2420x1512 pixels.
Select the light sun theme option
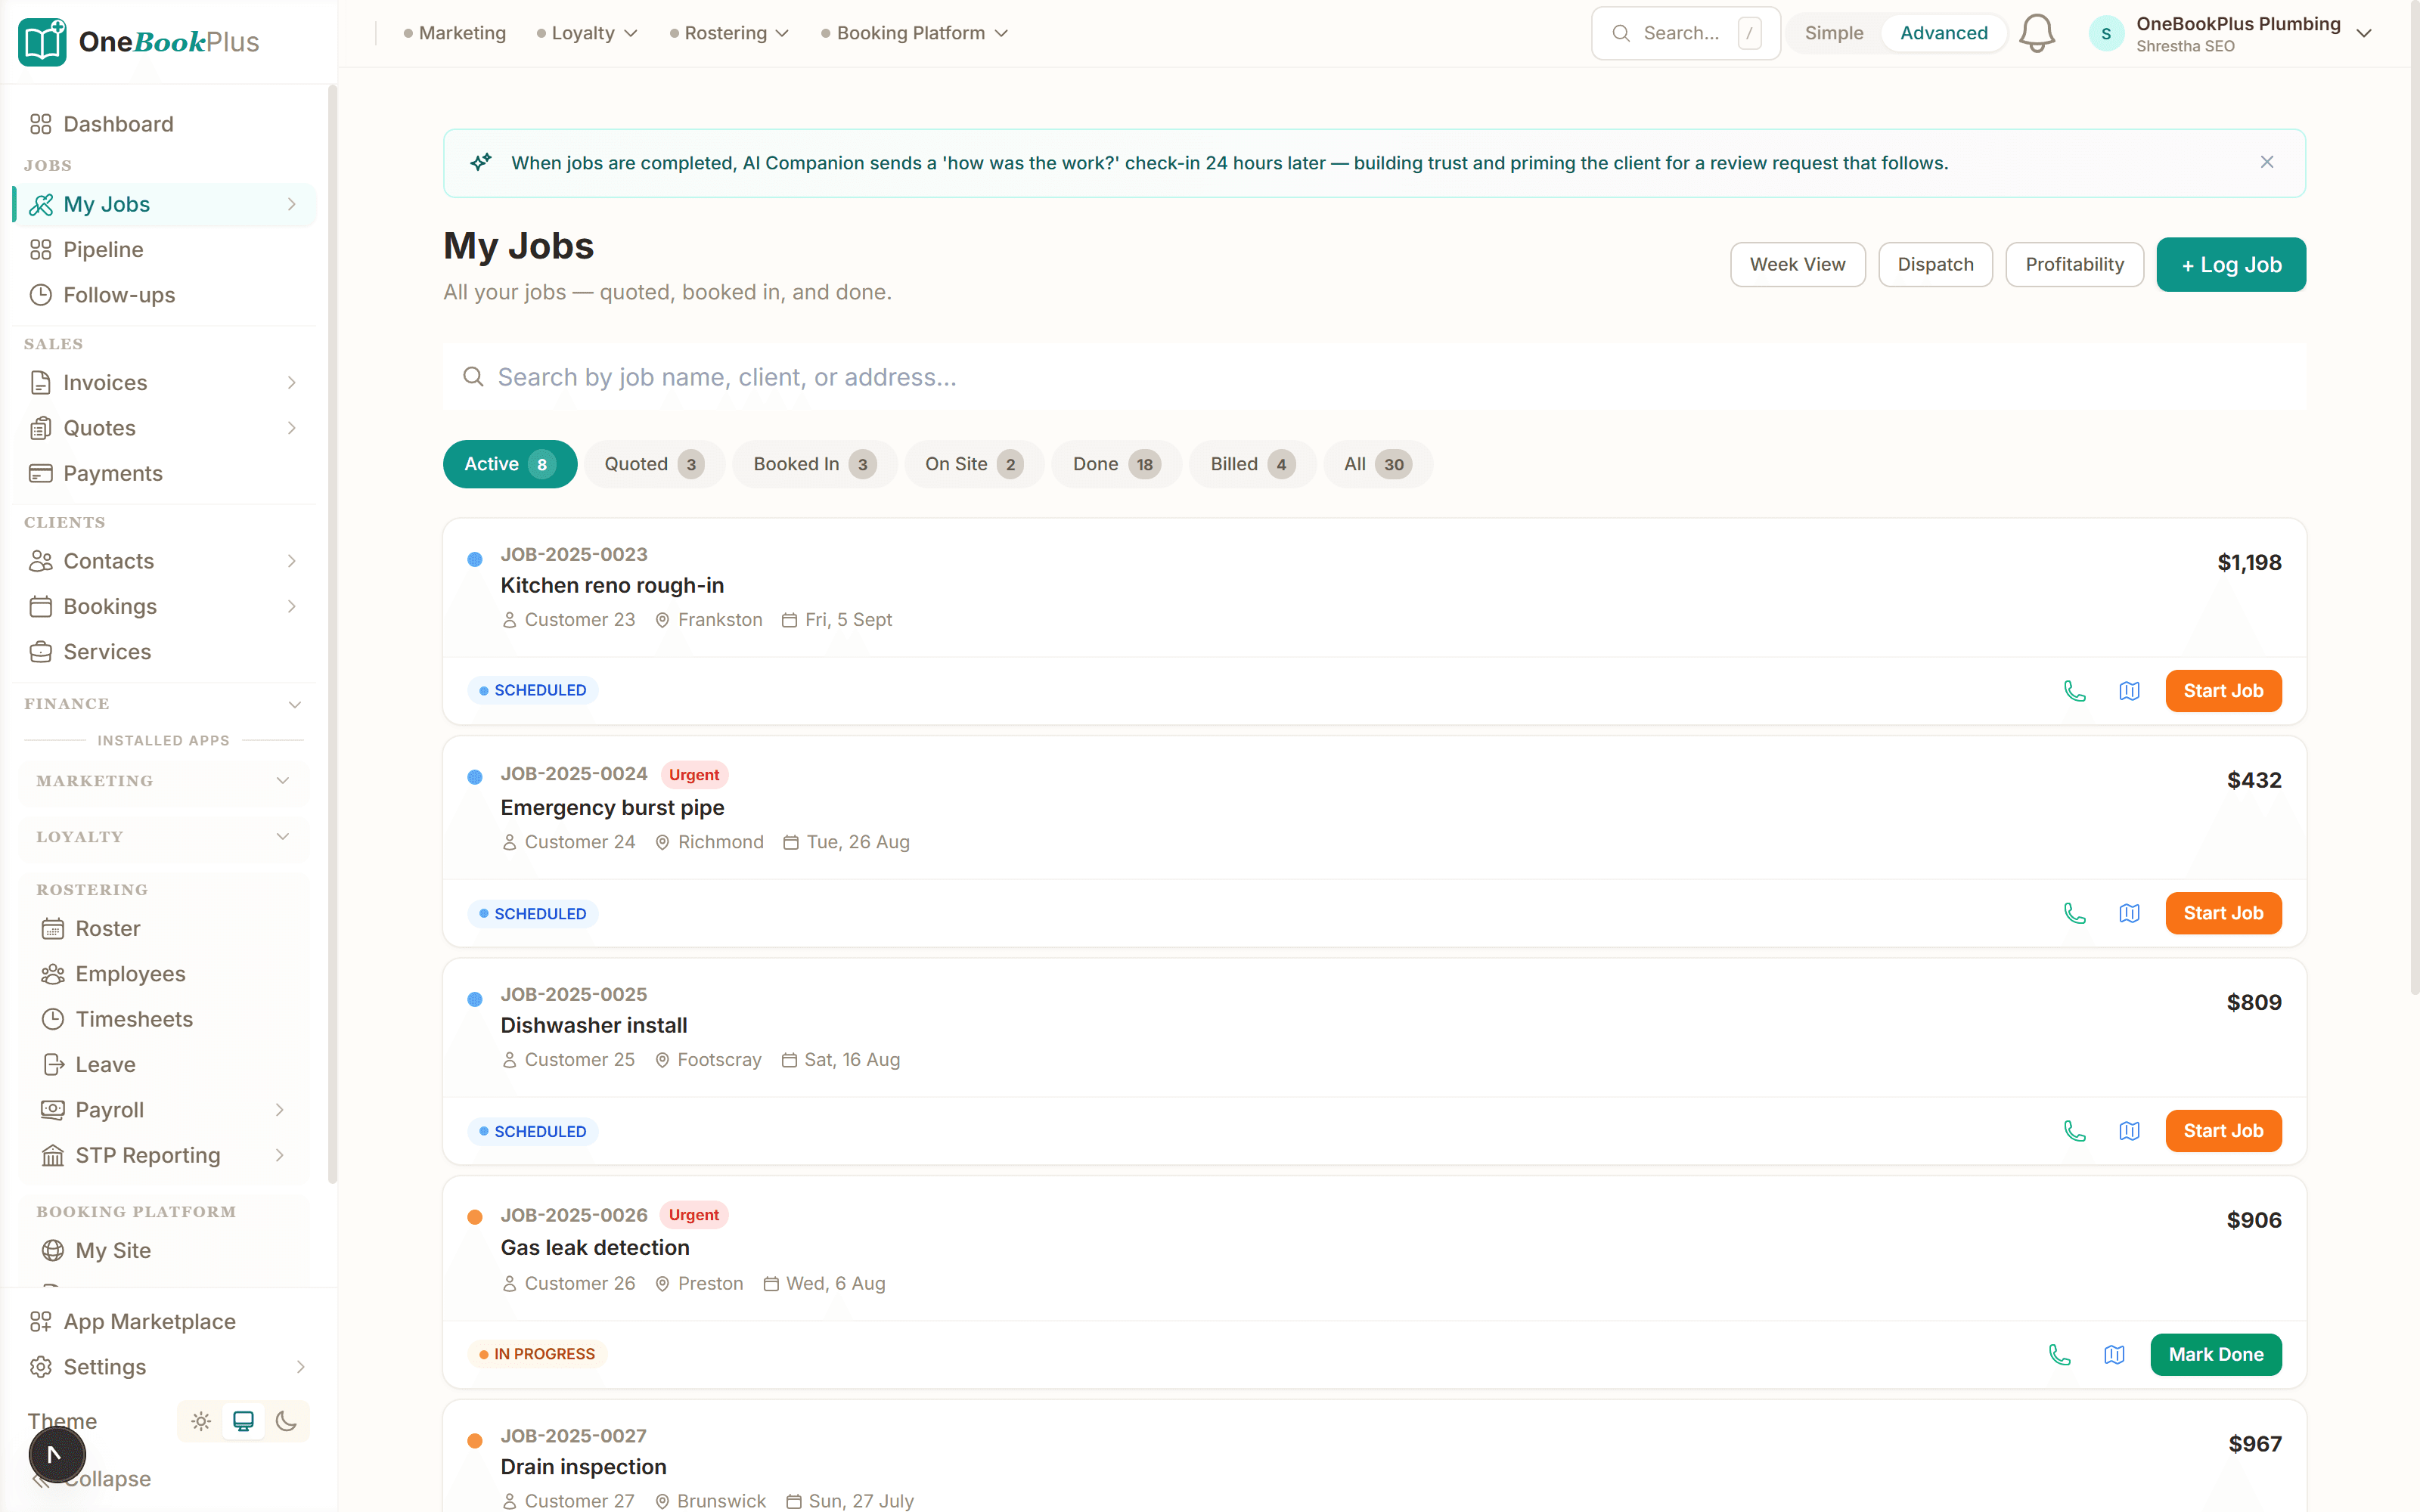[x=200, y=1421]
